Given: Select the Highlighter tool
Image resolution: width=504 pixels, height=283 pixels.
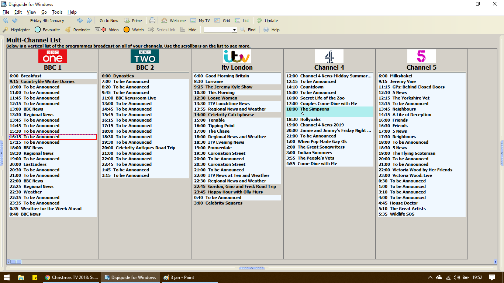Looking at the screenshot, I should (16, 30).
